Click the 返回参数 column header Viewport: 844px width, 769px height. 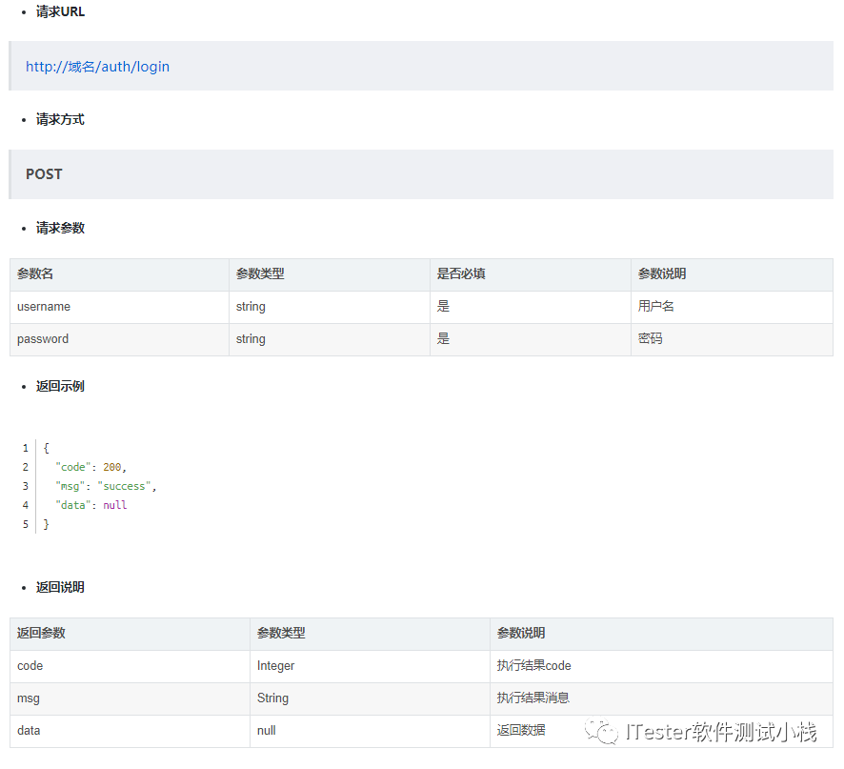pos(41,634)
